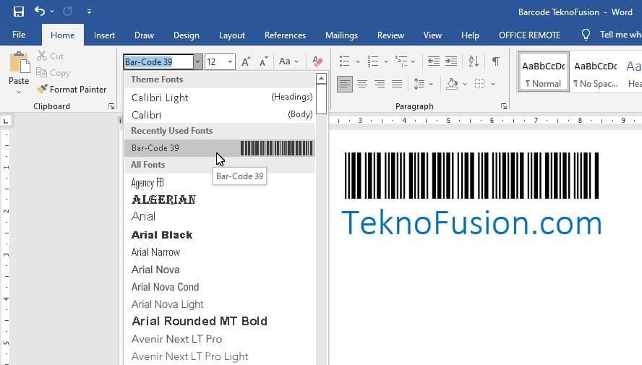Image resolution: width=642 pixels, height=365 pixels.
Task: Click the Sort A-Z icon
Action: tap(474, 61)
